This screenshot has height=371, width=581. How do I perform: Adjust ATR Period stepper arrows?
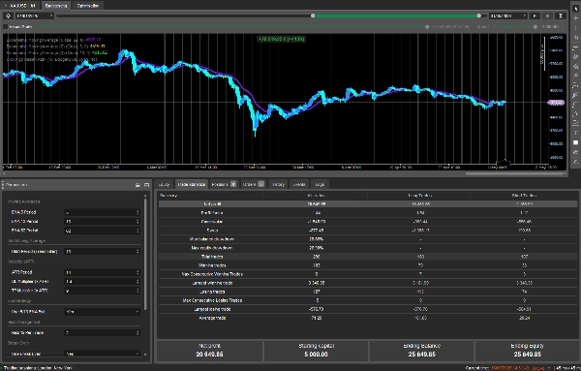(138, 272)
